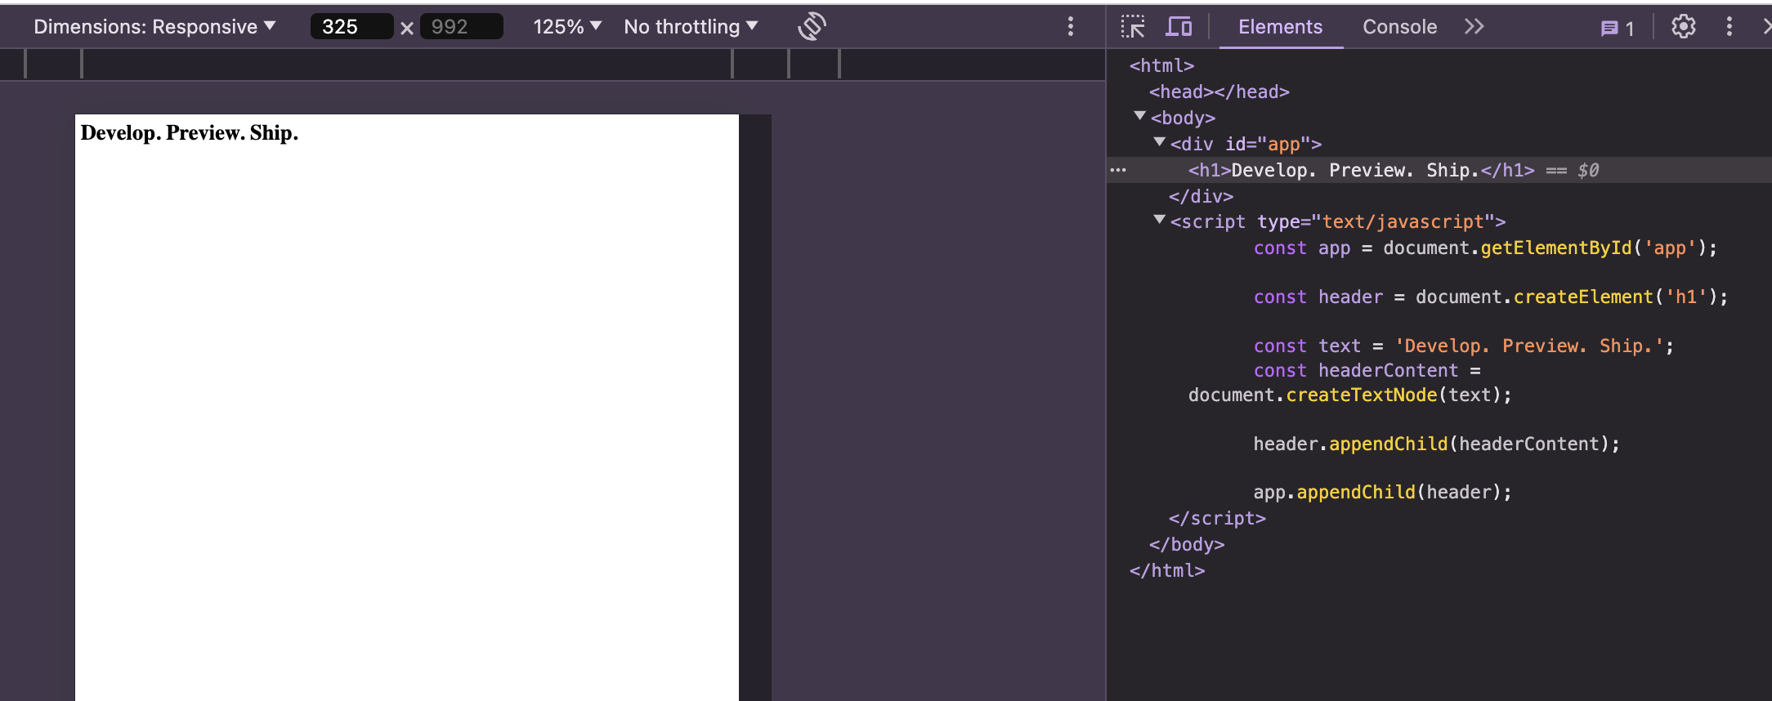The width and height of the screenshot is (1772, 701).
Task: Collapse the script element node
Action: click(x=1159, y=221)
